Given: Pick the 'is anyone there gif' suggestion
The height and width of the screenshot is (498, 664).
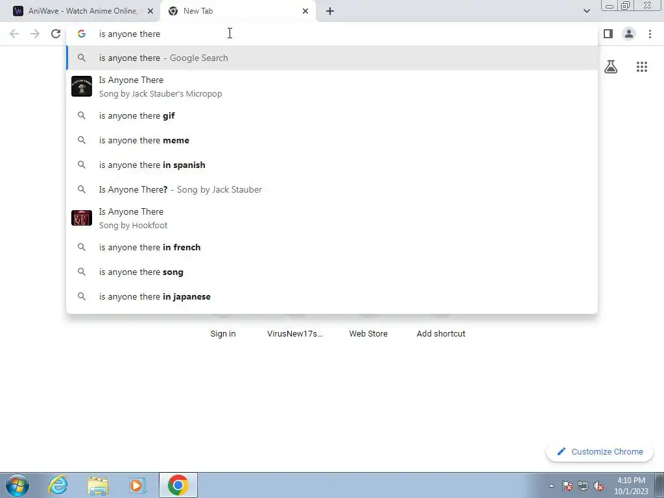Looking at the screenshot, I should (332, 115).
